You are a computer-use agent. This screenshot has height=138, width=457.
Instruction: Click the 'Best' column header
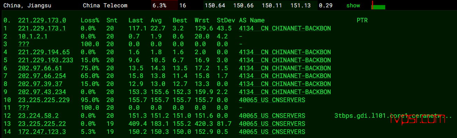tap(180, 20)
